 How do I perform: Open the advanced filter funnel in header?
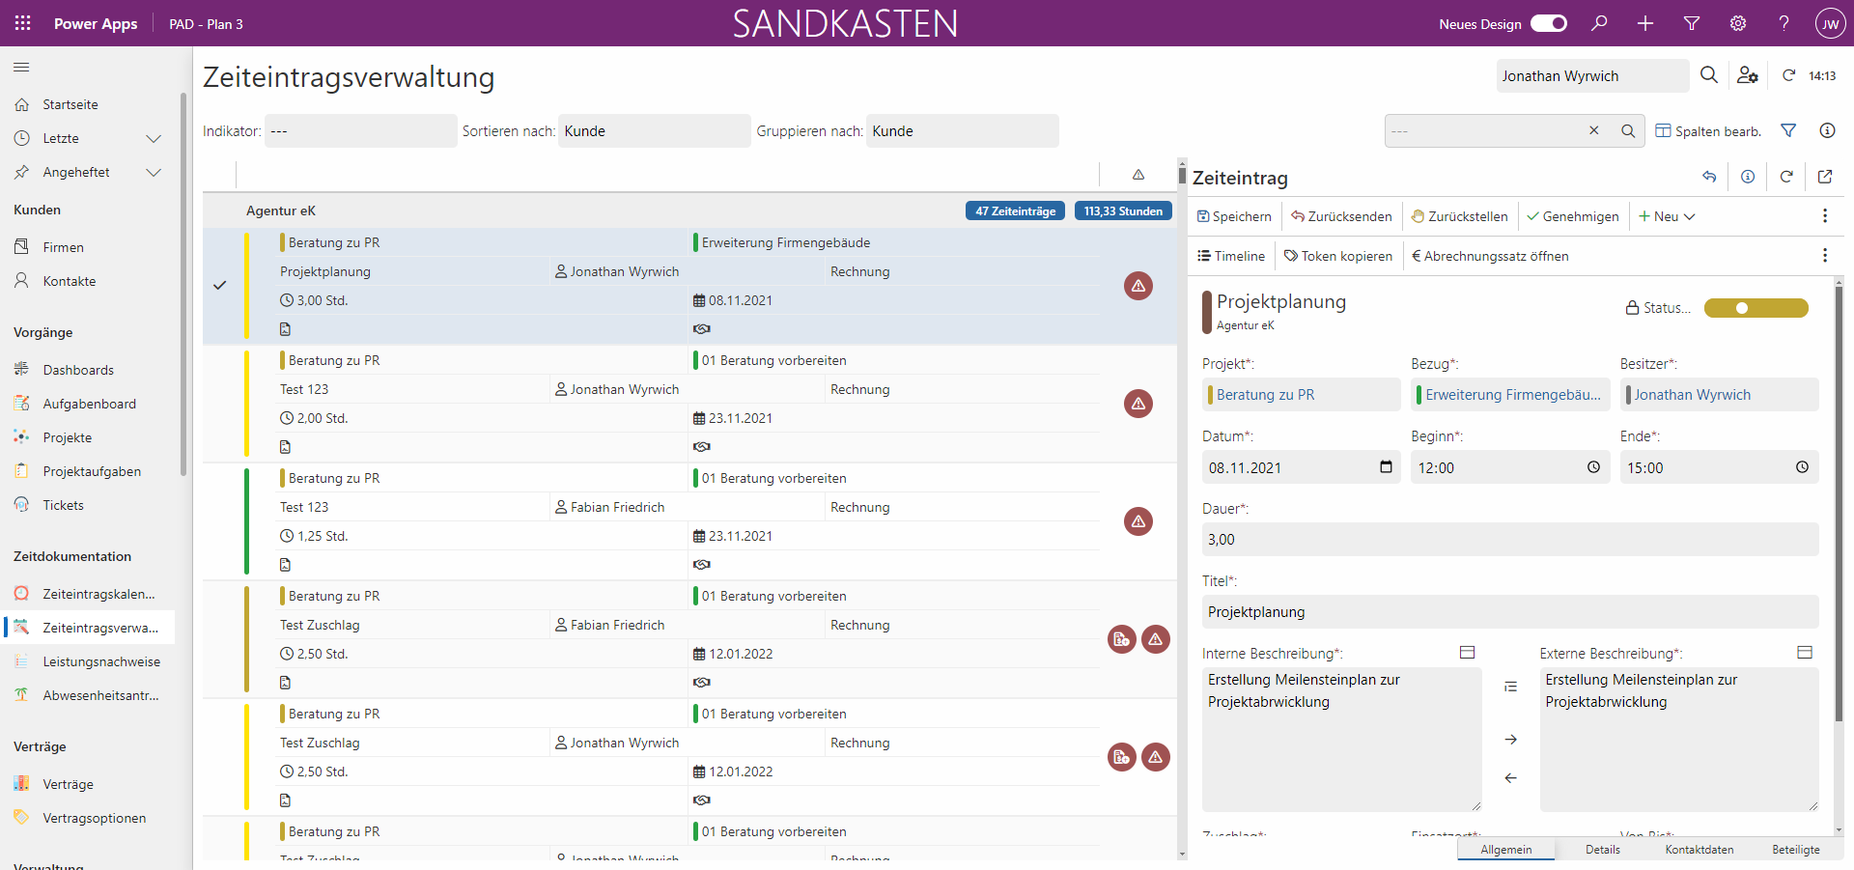pos(1692,23)
